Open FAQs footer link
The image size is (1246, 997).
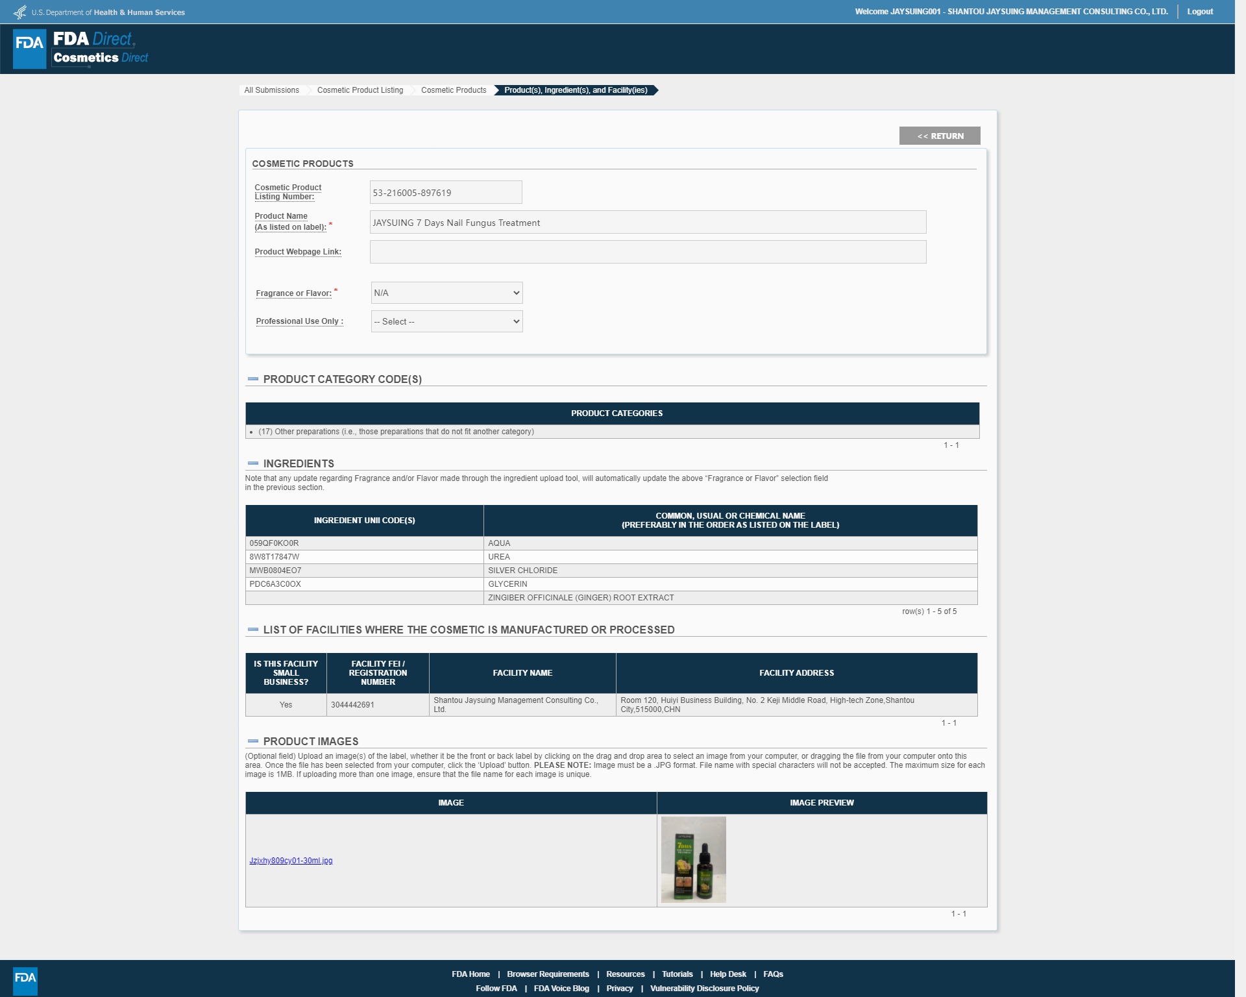click(x=773, y=974)
